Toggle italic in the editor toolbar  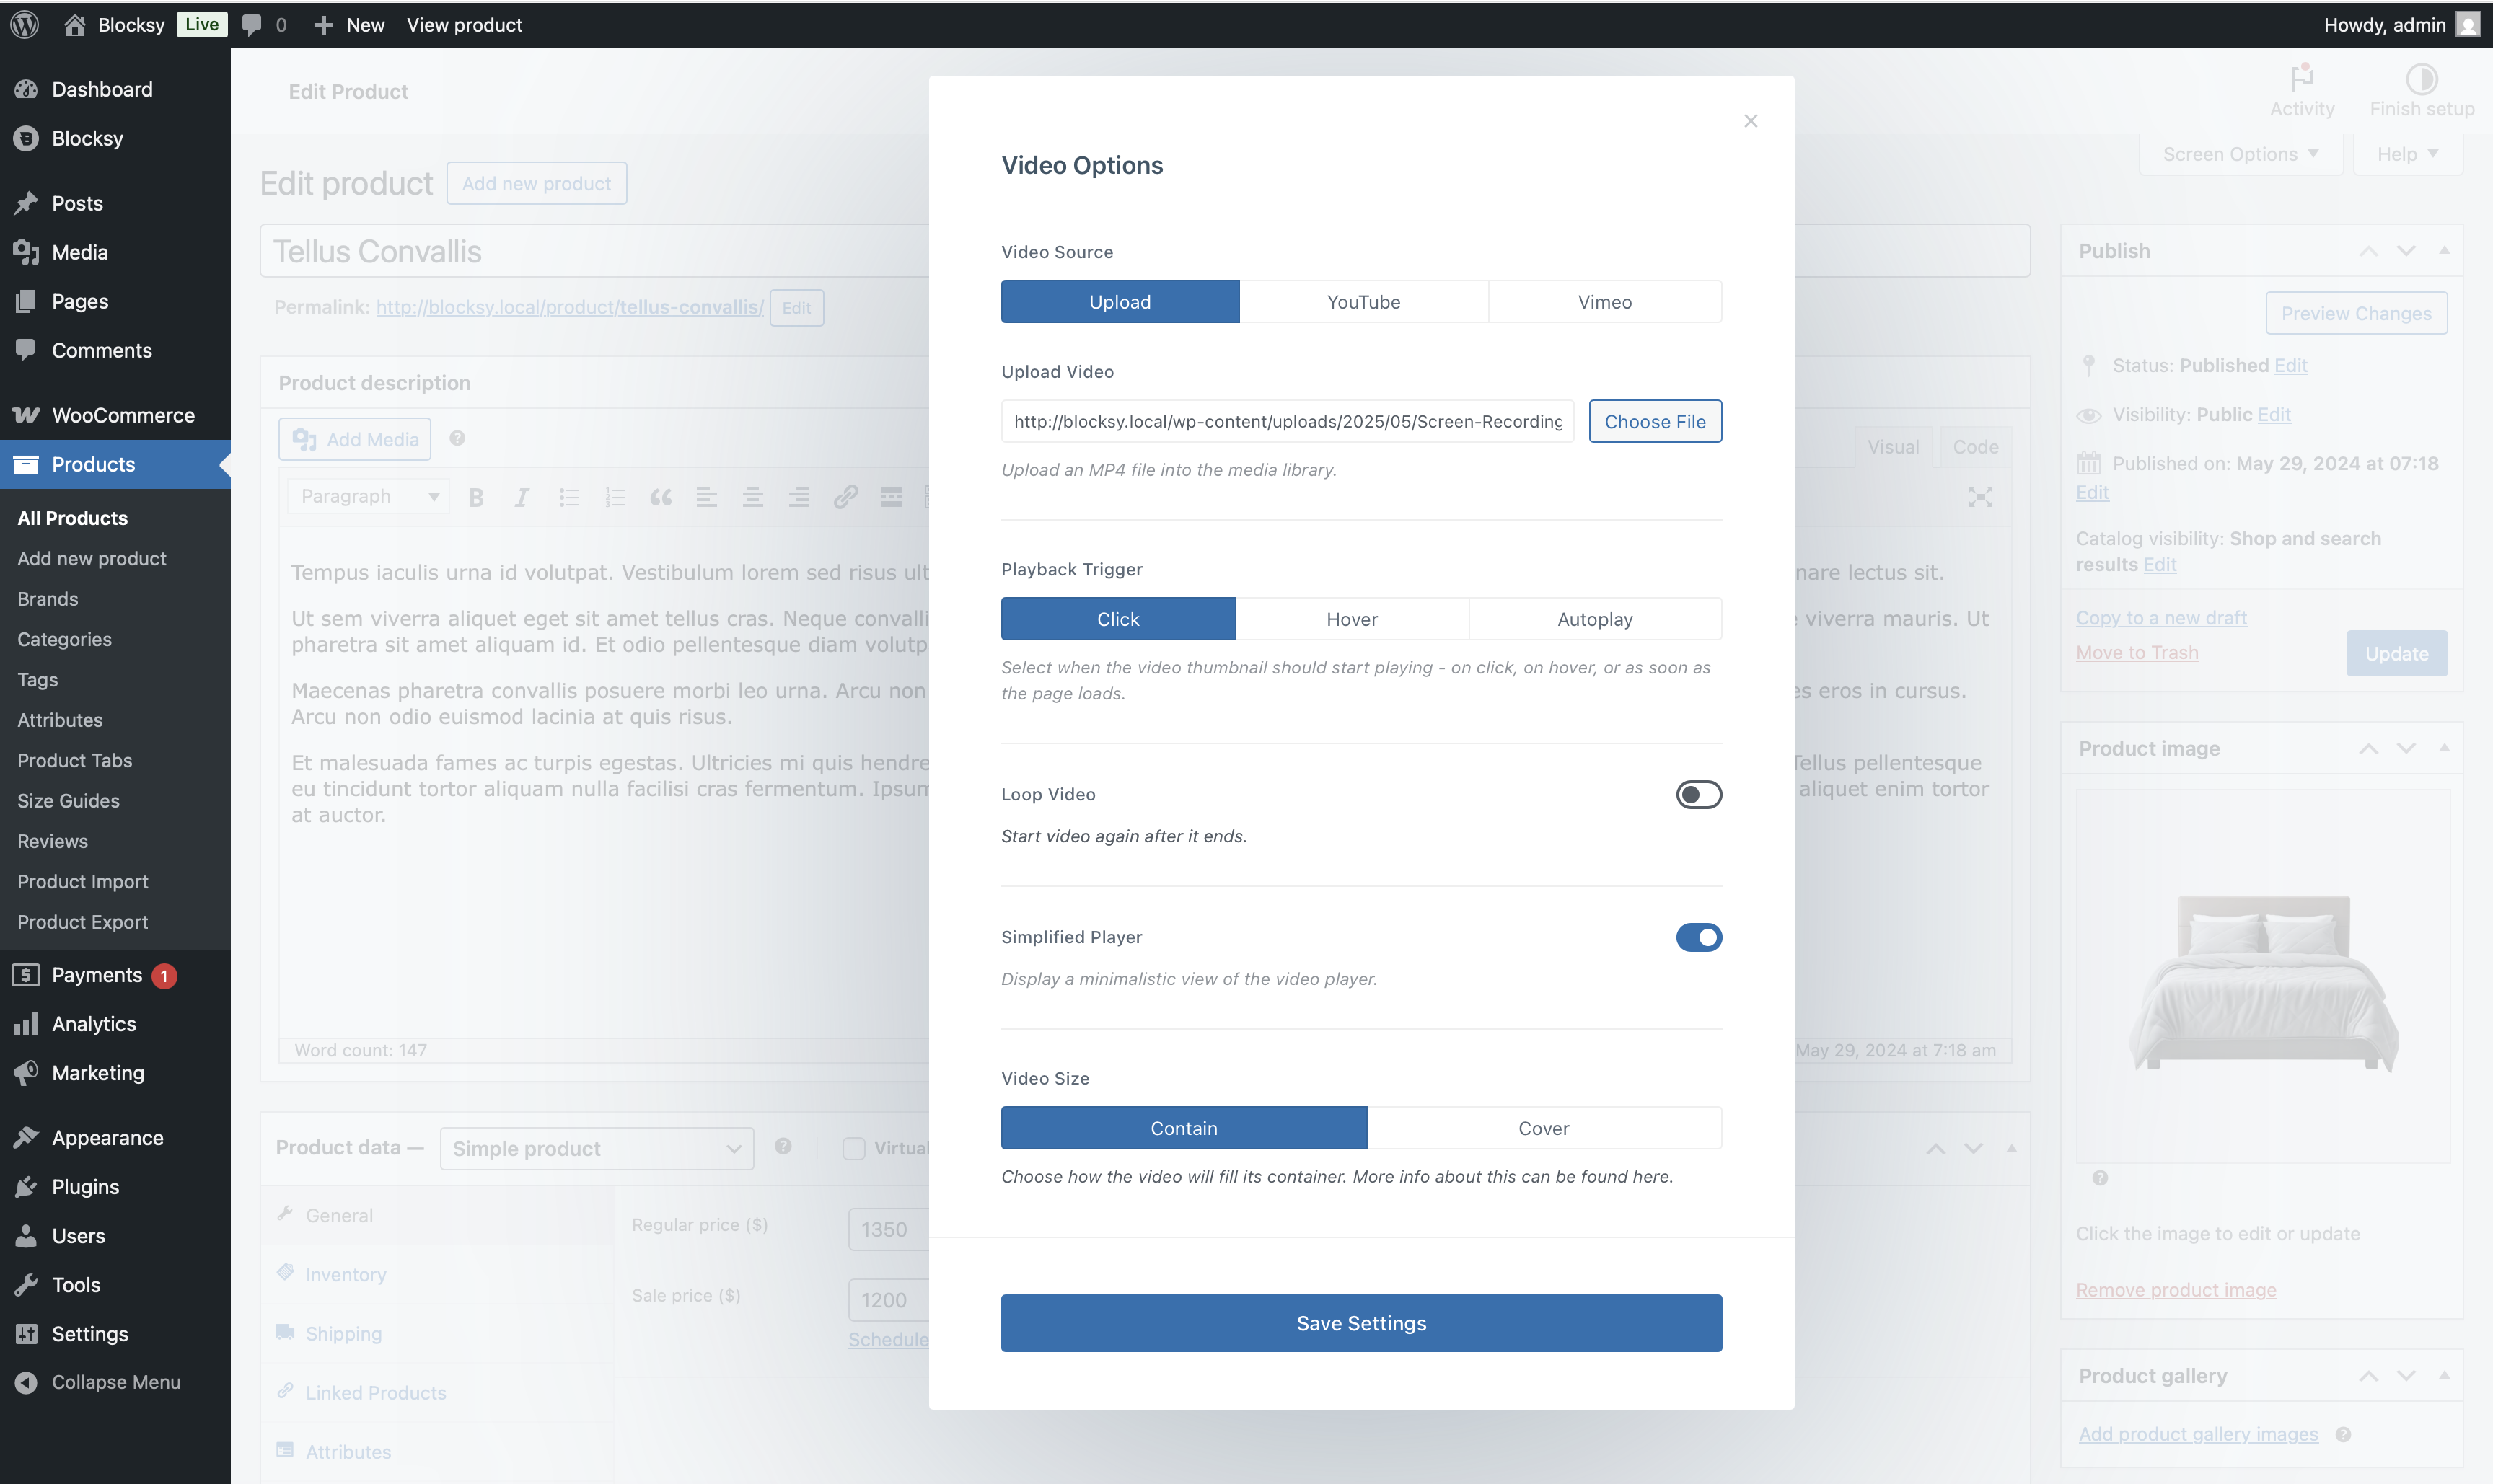[x=522, y=497]
